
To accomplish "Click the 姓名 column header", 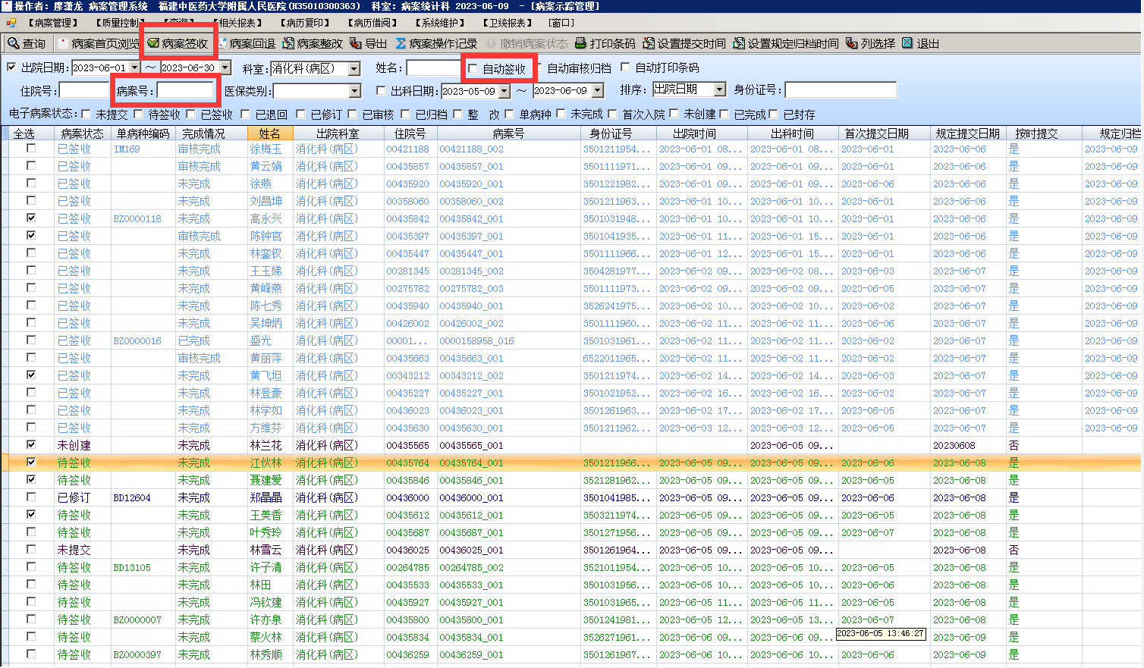I will [269, 133].
